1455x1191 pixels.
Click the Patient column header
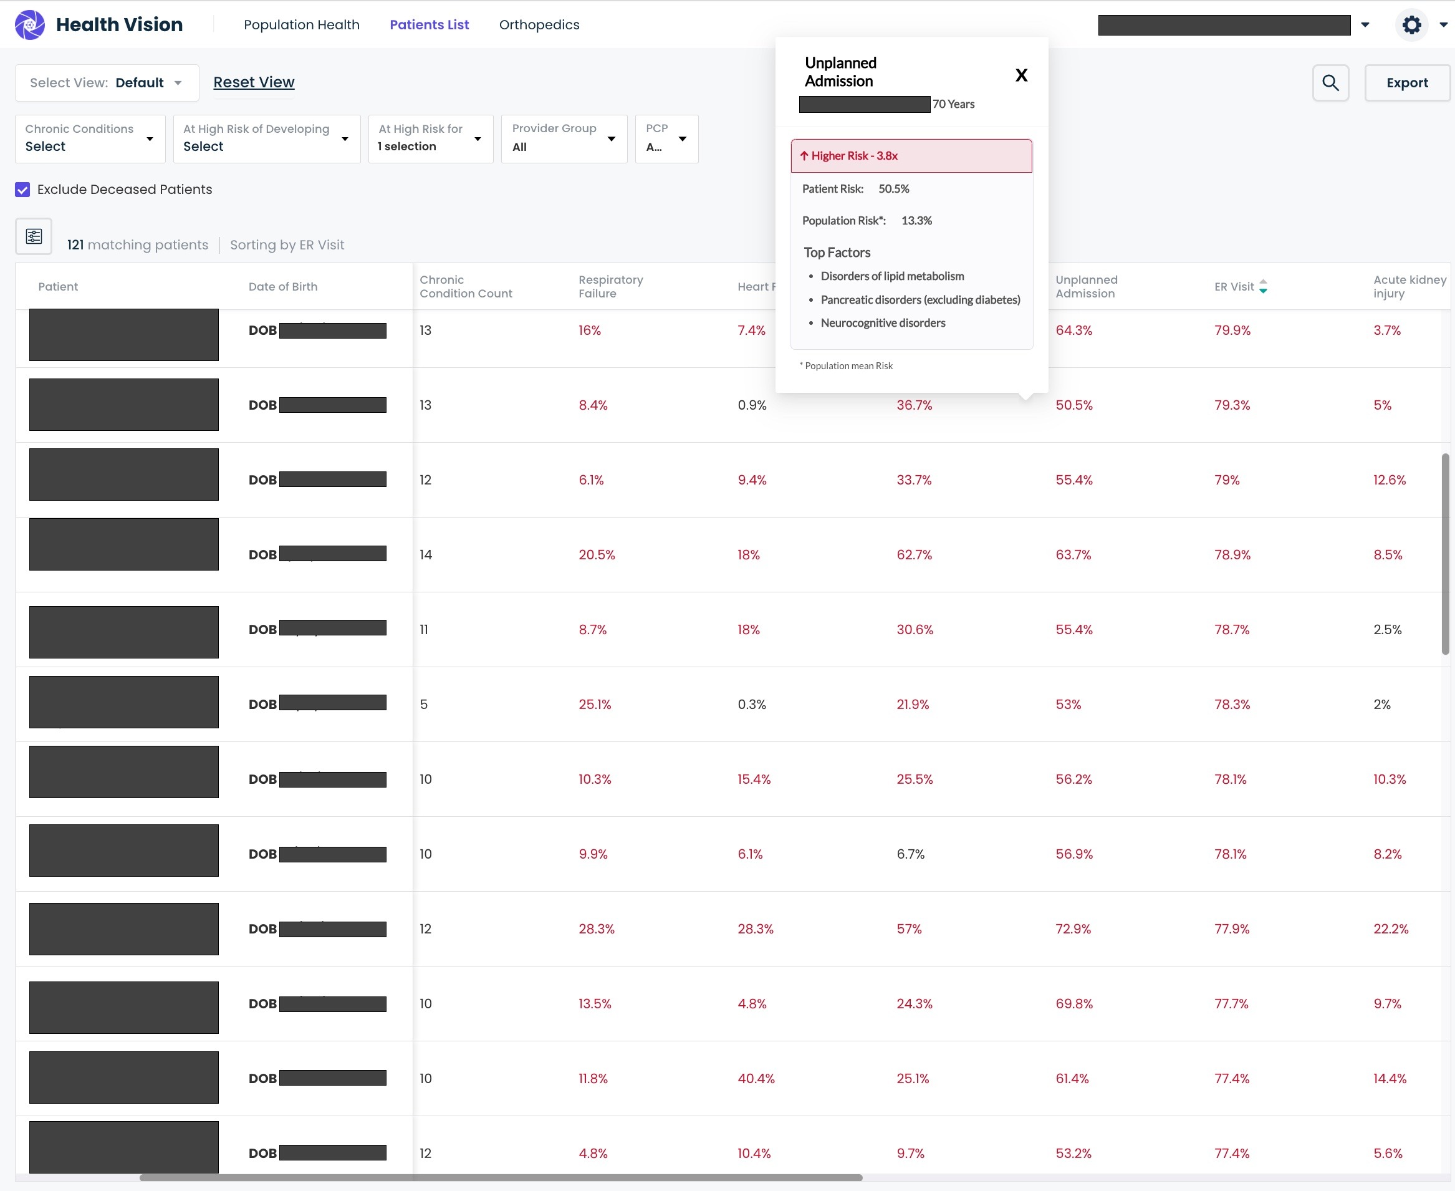click(59, 287)
